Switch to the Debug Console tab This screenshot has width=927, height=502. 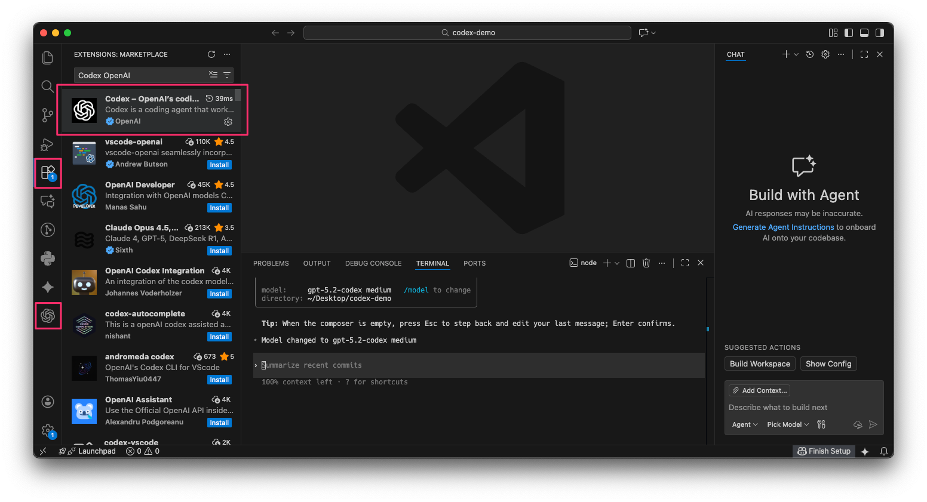373,263
